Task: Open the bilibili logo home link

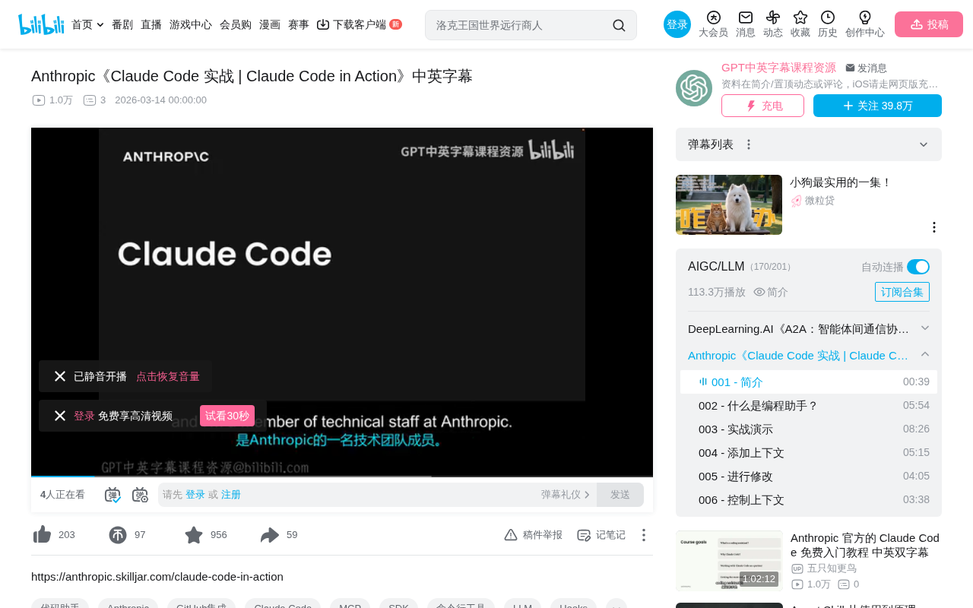Action: 41,24
